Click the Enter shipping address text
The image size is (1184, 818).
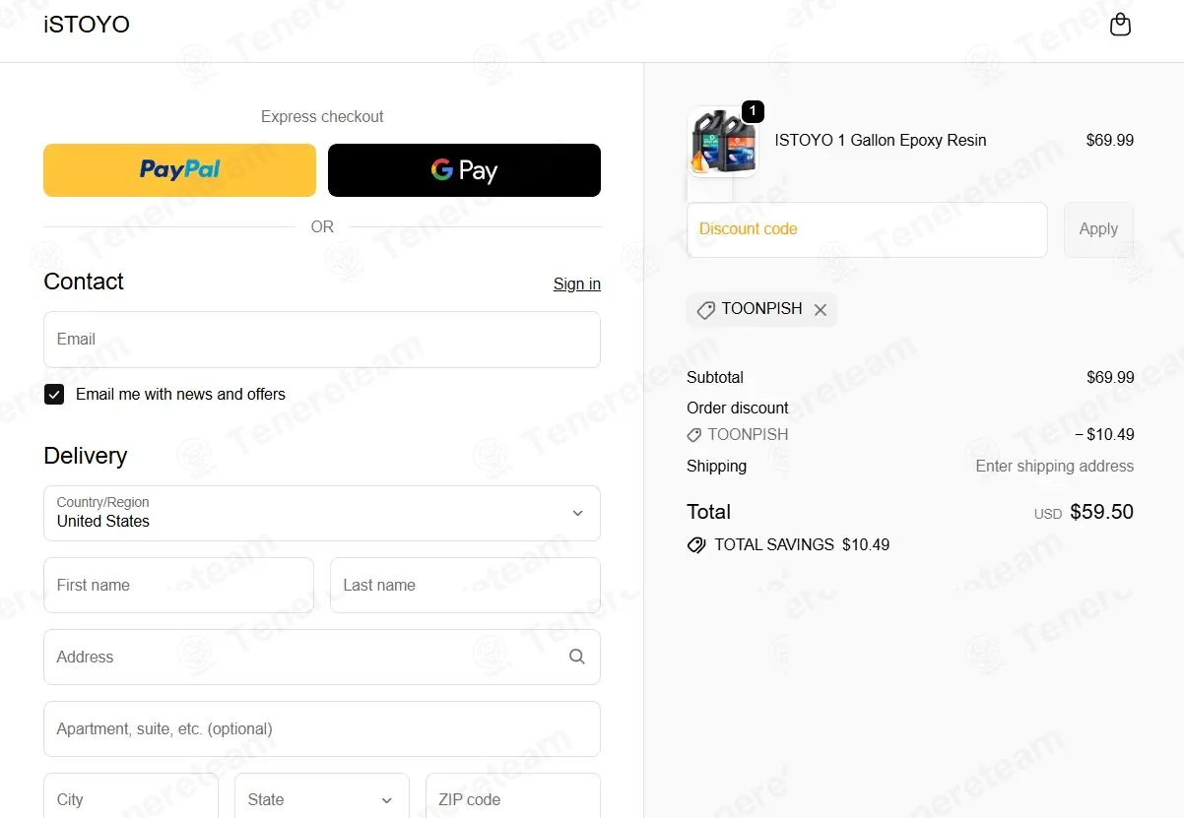point(1055,466)
